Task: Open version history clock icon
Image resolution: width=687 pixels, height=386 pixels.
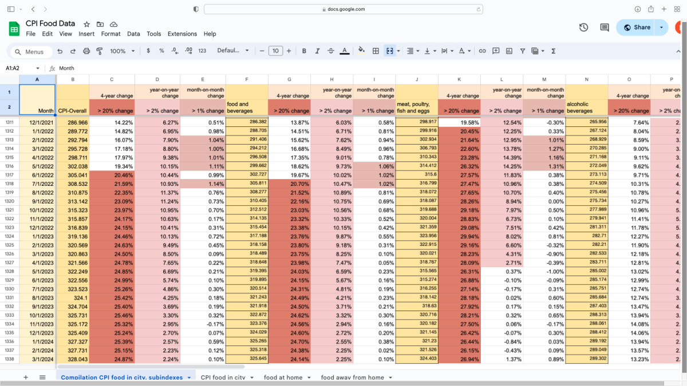Action: 583,27
